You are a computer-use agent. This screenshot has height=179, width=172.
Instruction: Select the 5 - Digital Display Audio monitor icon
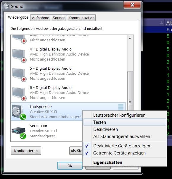[19, 75]
